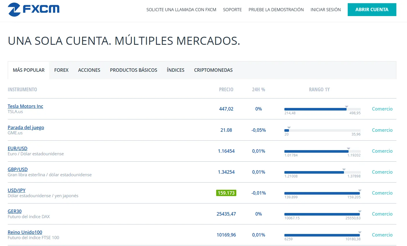This screenshot has height=246, width=407.
Task: Open SOLICITE UNA LLAMADA CON FXCM link
Action: pyautogui.click(x=181, y=9)
